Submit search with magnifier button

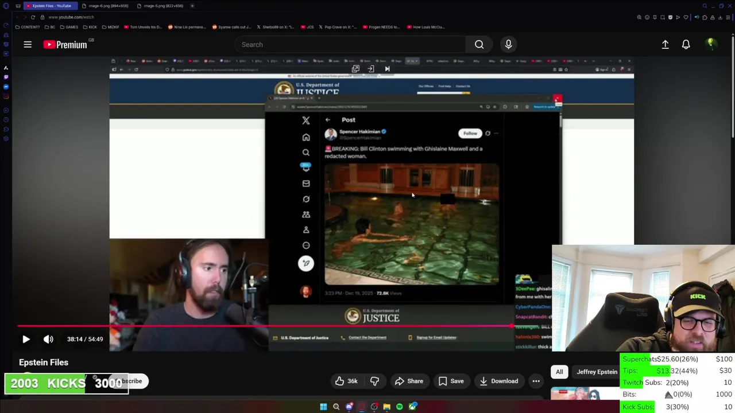[479, 44]
